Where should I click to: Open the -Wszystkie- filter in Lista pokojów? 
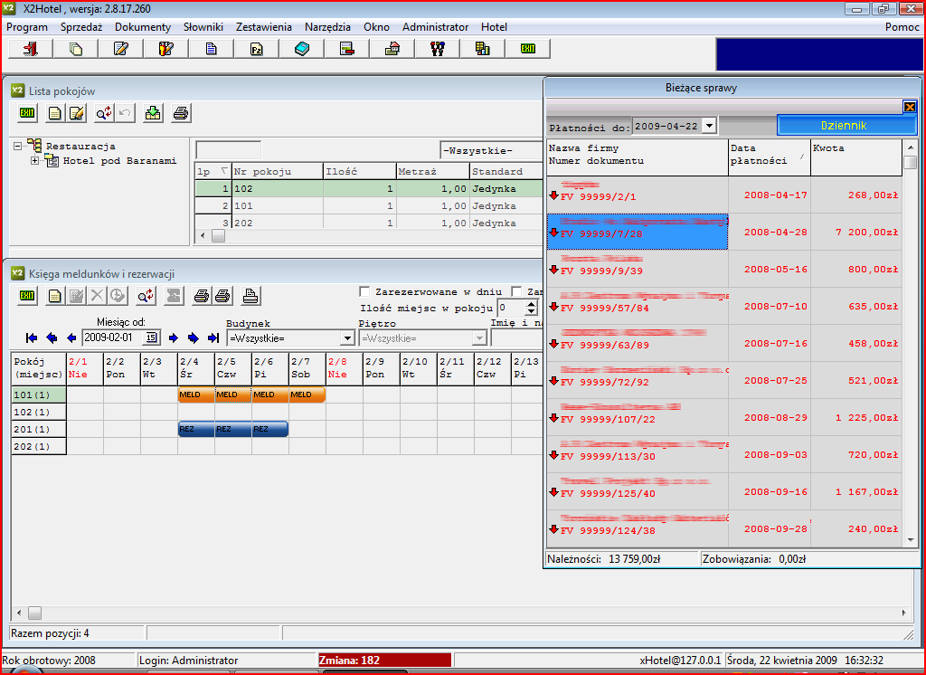491,150
